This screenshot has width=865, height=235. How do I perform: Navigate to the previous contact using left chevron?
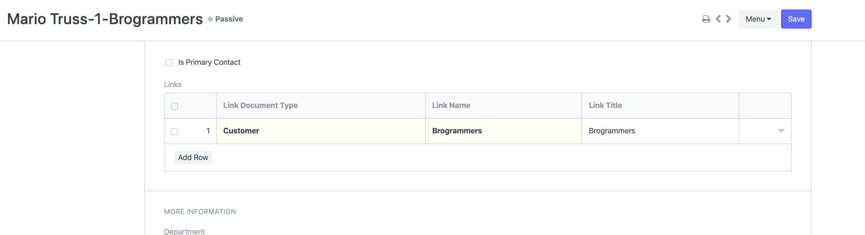[718, 19]
